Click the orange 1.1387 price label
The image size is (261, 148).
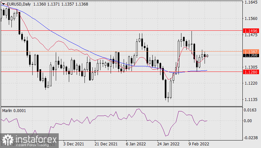[251, 52]
